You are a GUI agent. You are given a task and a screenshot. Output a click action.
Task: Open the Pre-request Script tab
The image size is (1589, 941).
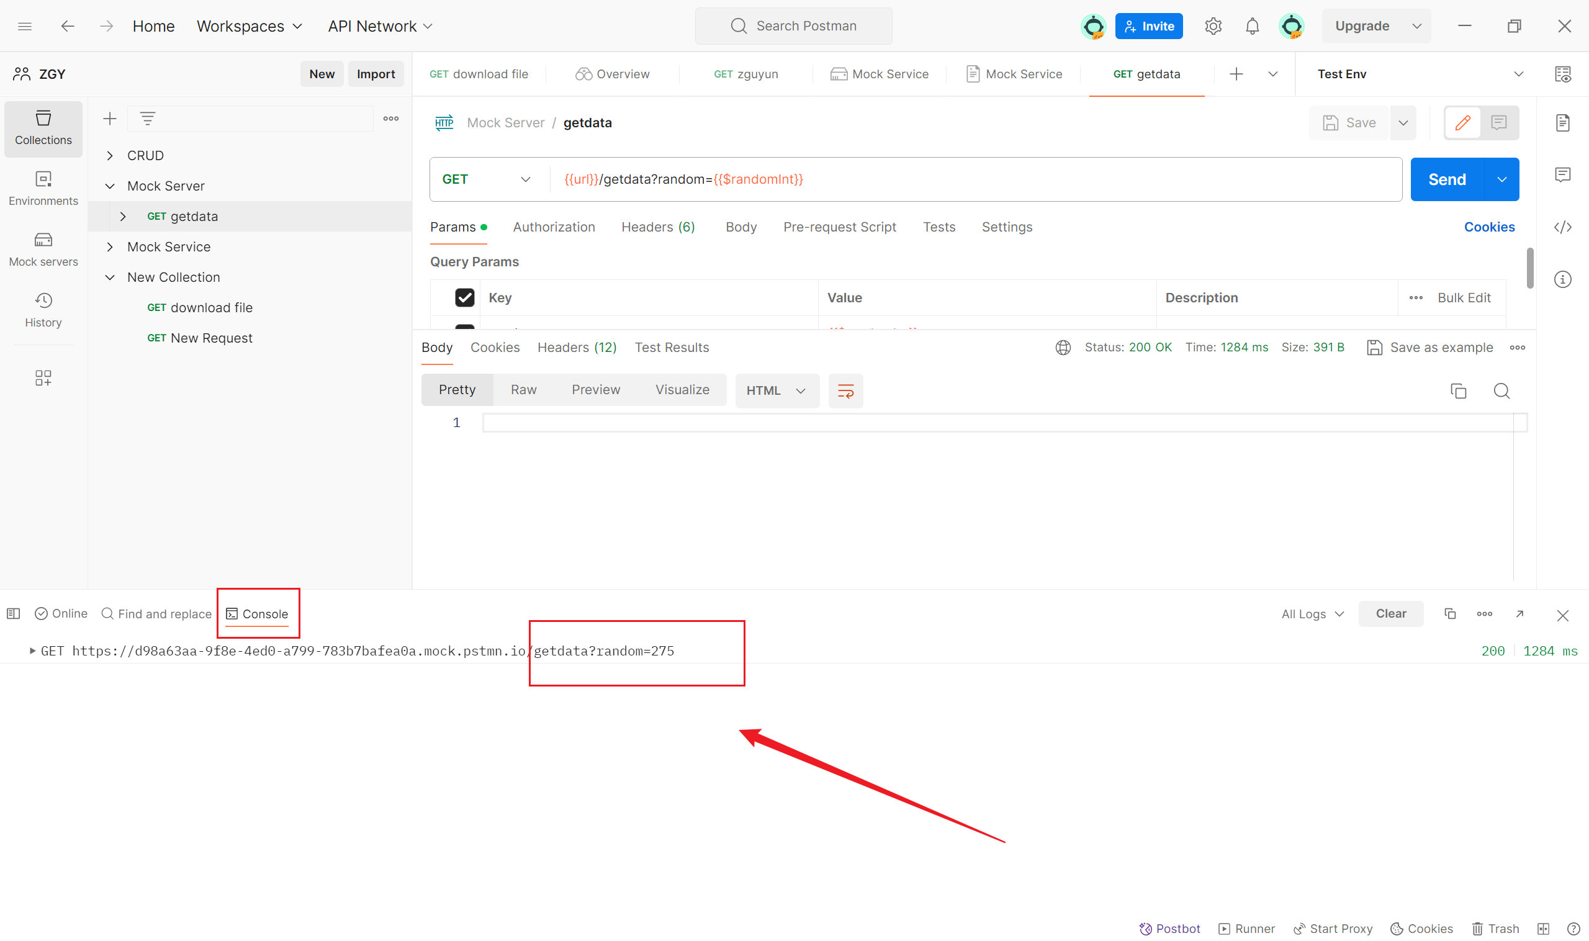[840, 227]
